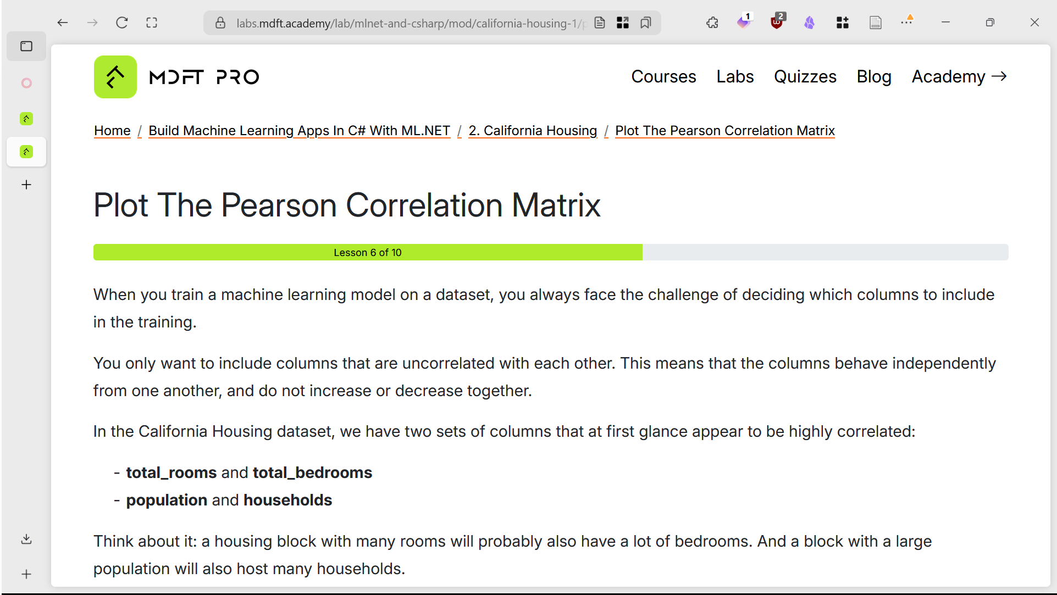Toggle the fullscreen capture icon near reload

pyautogui.click(x=152, y=23)
